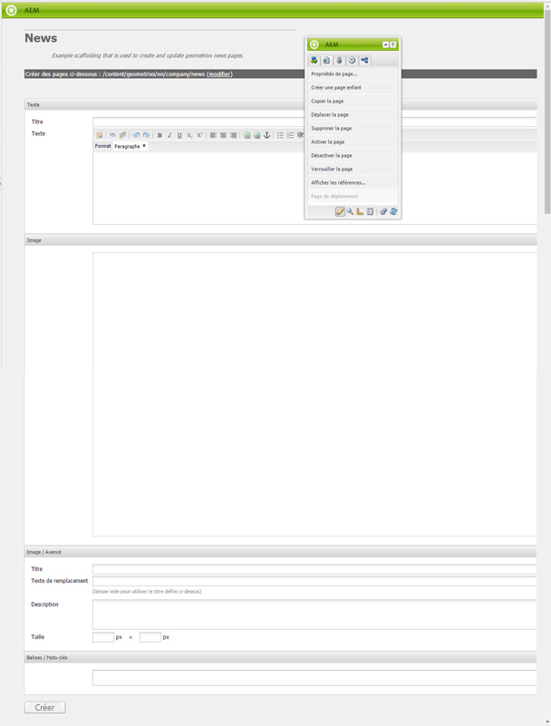Image resolution: width=551 pixels, height=726 pixels.
Task: Click the insert hyperlink globe icon
Action: tap(246, 135)
